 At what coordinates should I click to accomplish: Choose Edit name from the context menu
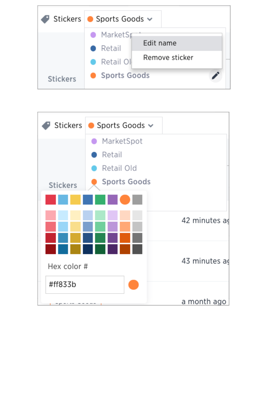tap(160, 43)
